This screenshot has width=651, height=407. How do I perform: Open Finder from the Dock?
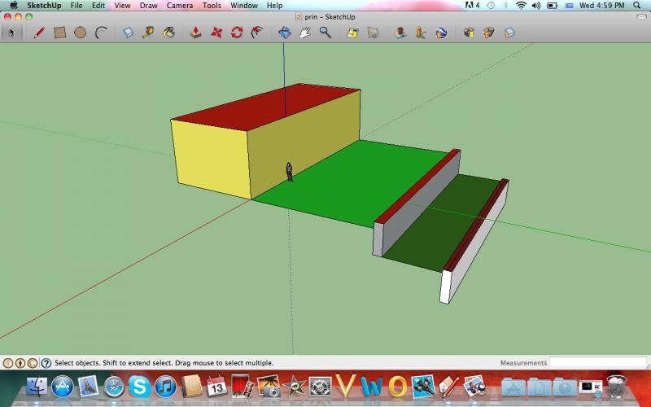coord(37,386)
